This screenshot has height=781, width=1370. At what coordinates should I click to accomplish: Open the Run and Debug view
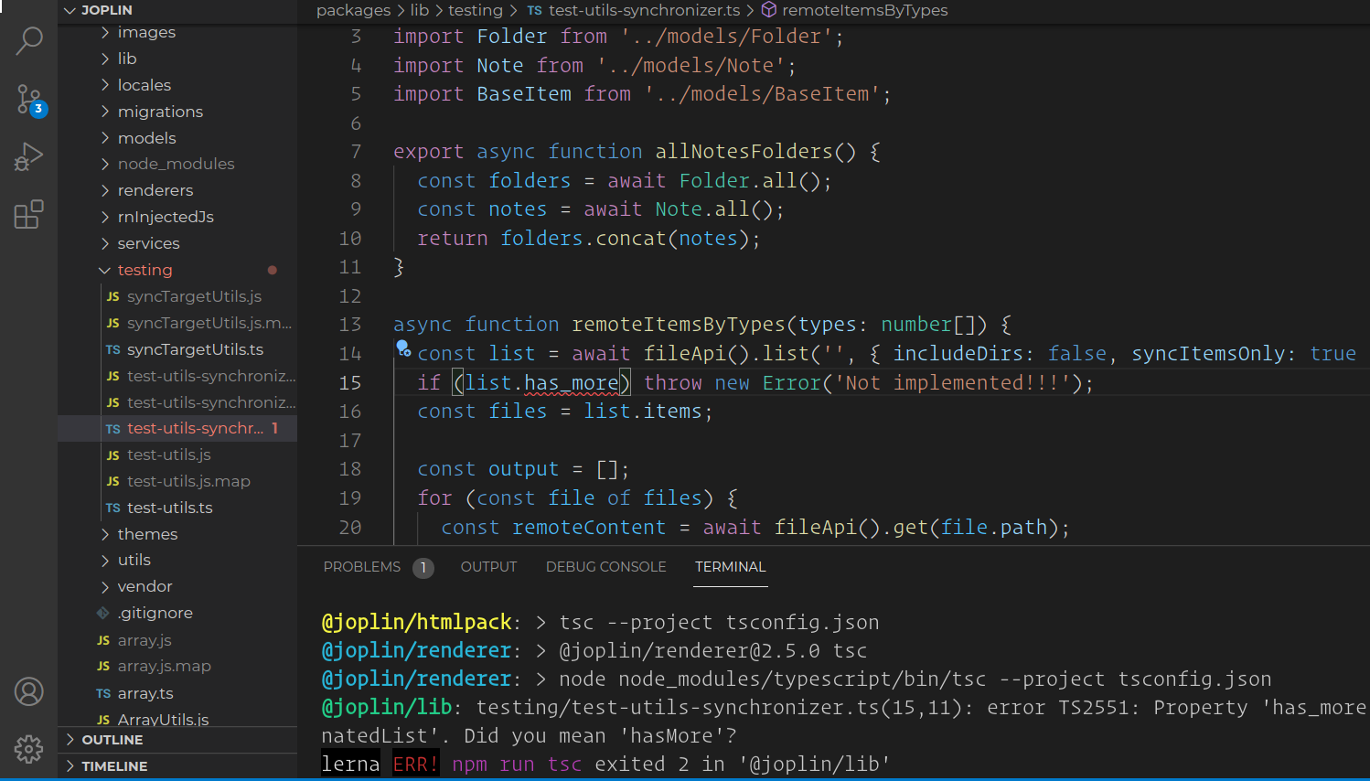[29, 157]
